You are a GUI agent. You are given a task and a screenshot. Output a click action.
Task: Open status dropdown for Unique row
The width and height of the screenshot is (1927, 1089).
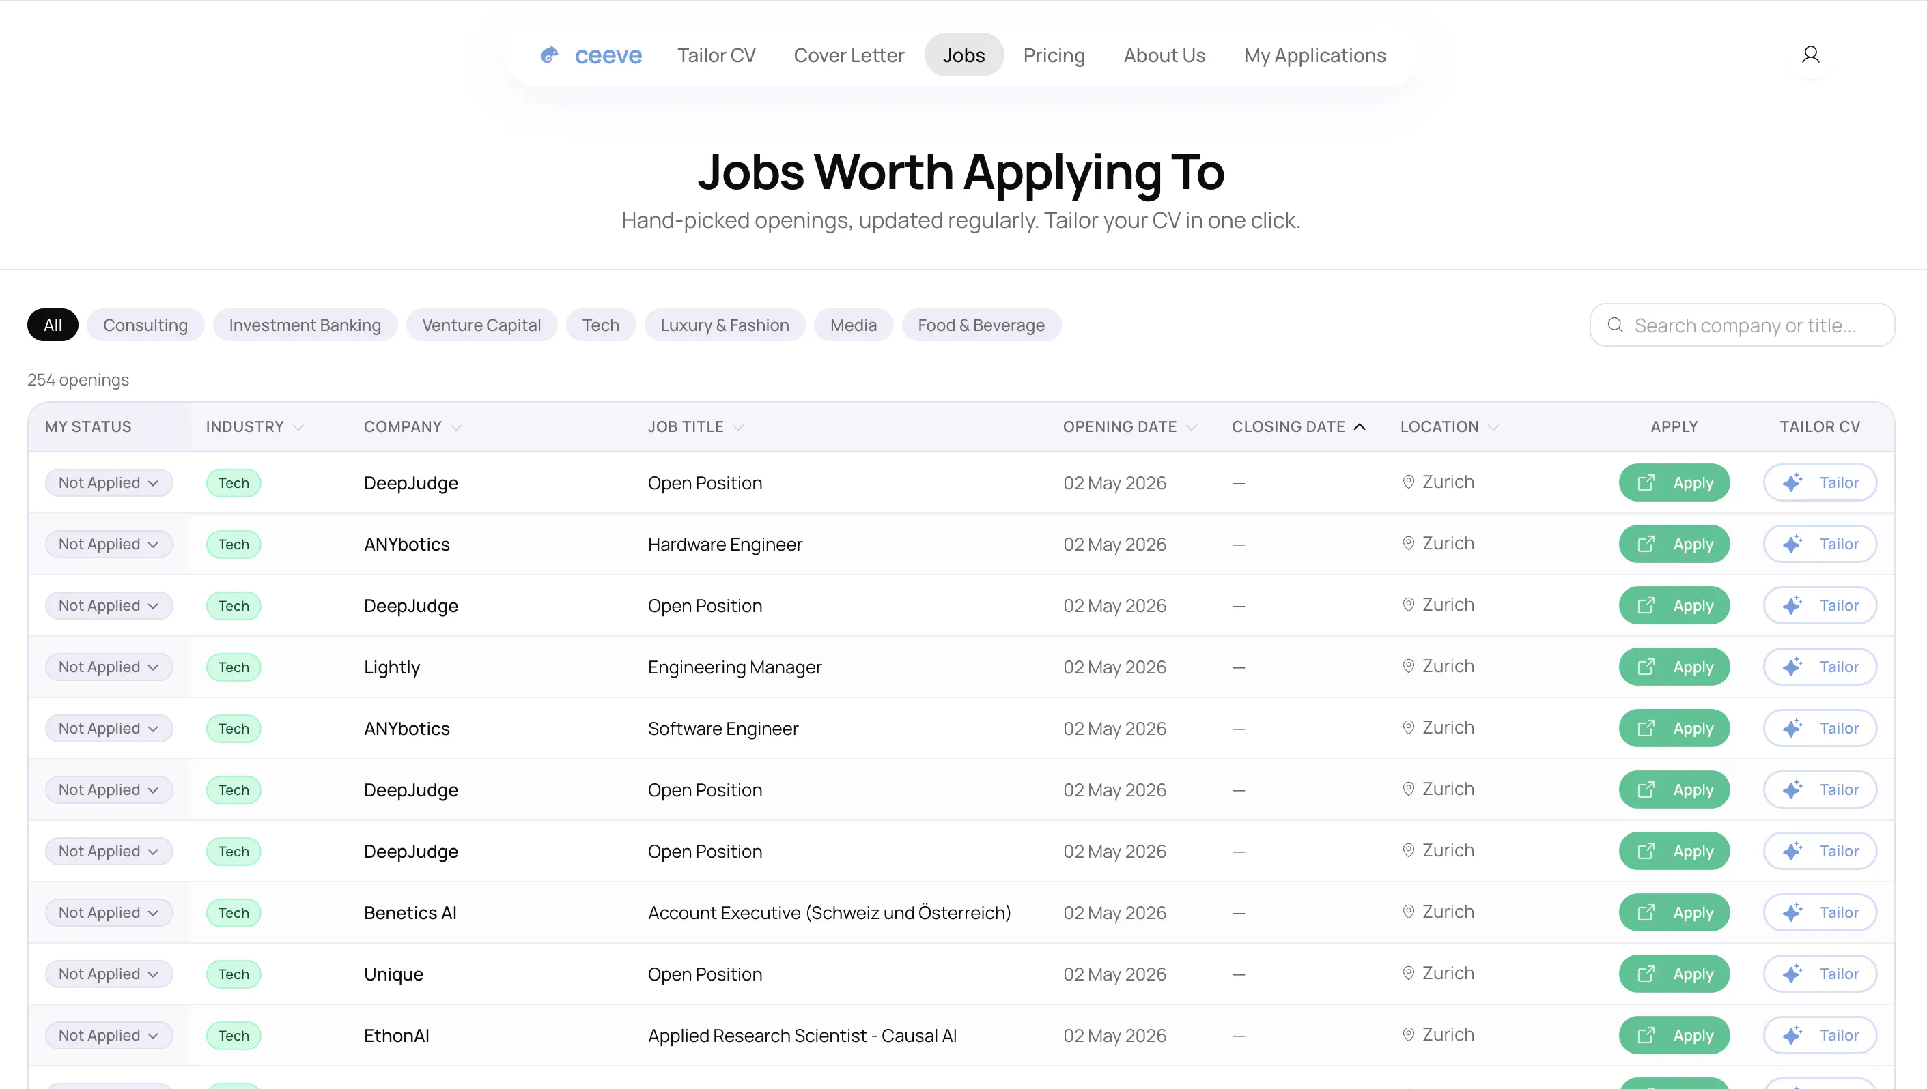[x=109, y=974]
